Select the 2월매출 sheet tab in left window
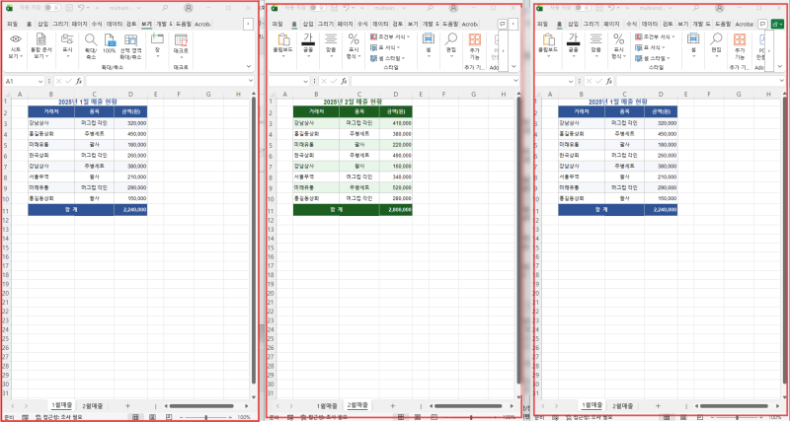 (93, 405)
